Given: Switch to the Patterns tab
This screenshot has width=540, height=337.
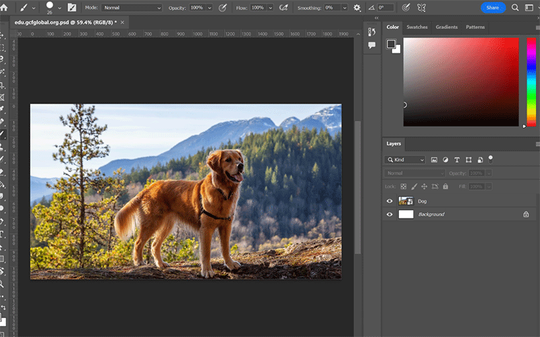Looking at the screenshot, I should tap(475, 27).
